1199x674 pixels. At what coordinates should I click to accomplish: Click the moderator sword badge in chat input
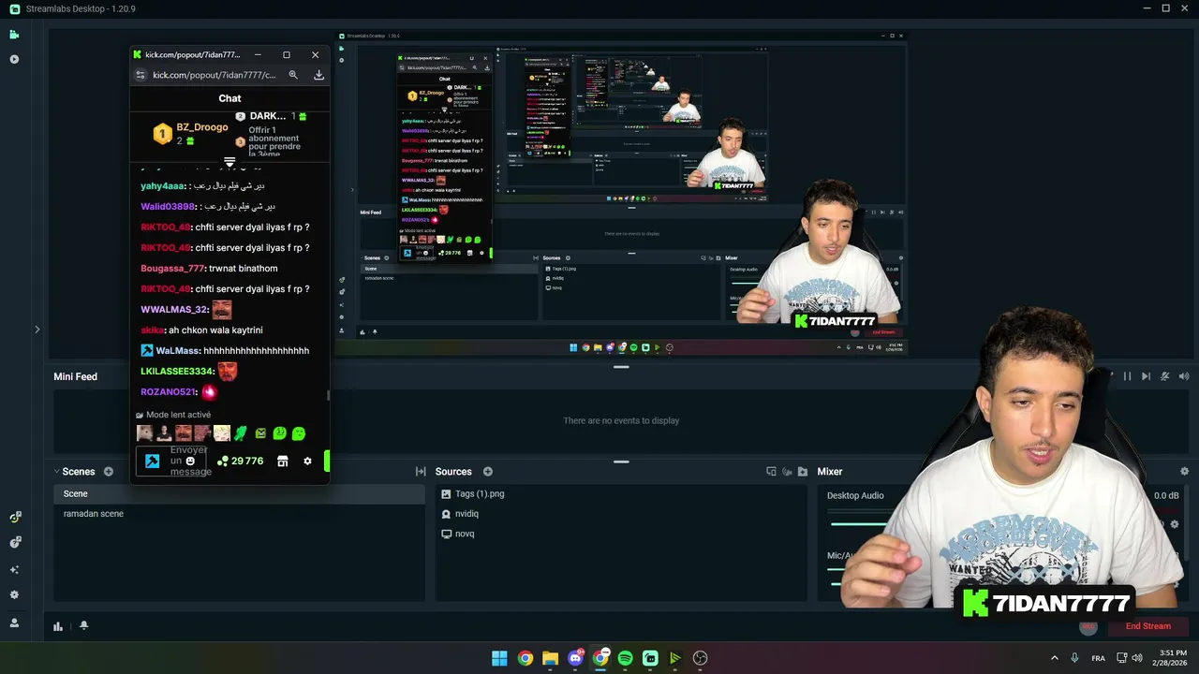click(152, 461)
